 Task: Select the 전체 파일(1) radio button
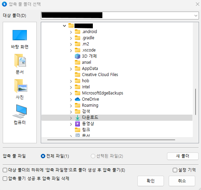[x=43, y=156]
